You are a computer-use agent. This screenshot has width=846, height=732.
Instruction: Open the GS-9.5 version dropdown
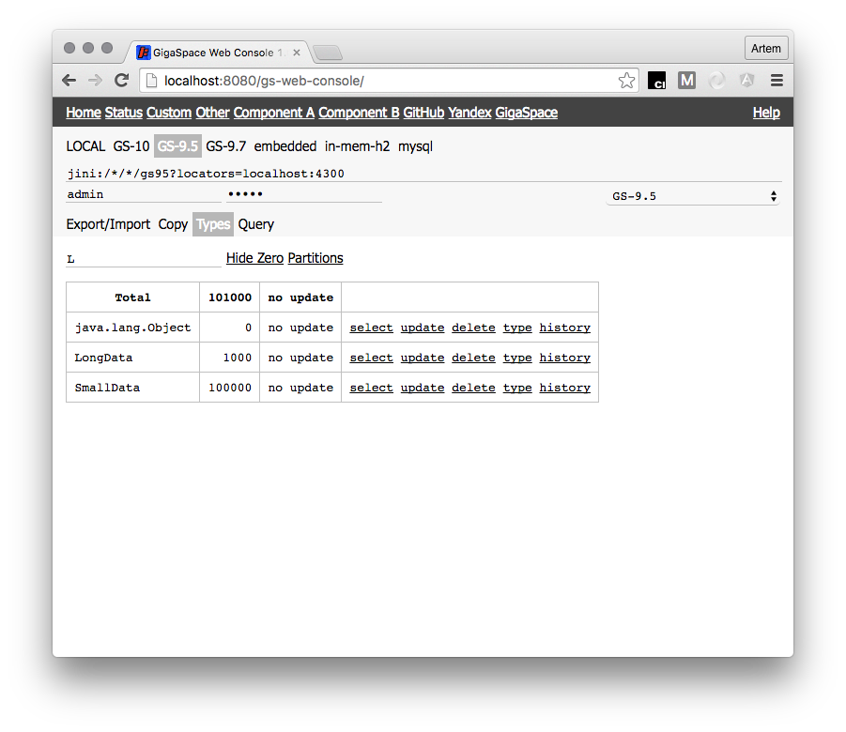point(693,196)
